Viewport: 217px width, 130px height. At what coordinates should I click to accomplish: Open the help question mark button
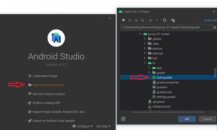click(123, 119)
